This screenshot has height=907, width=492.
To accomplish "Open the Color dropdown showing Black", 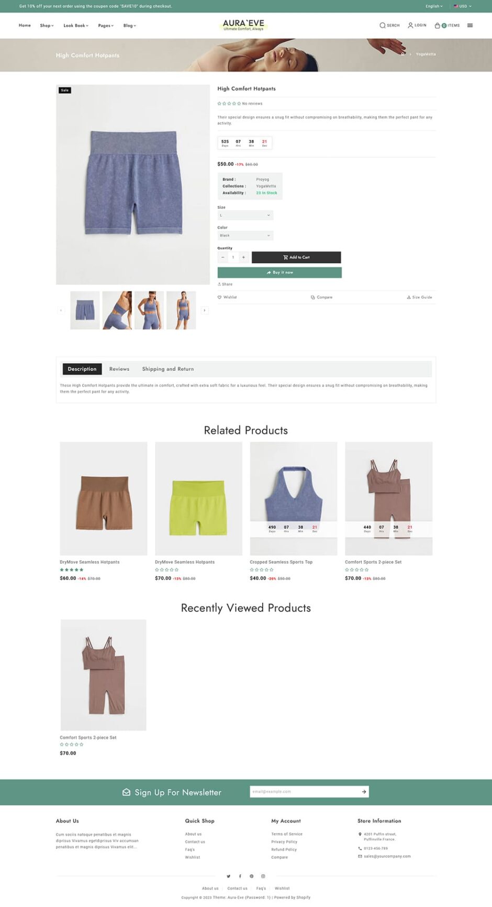I will [245, 236].
